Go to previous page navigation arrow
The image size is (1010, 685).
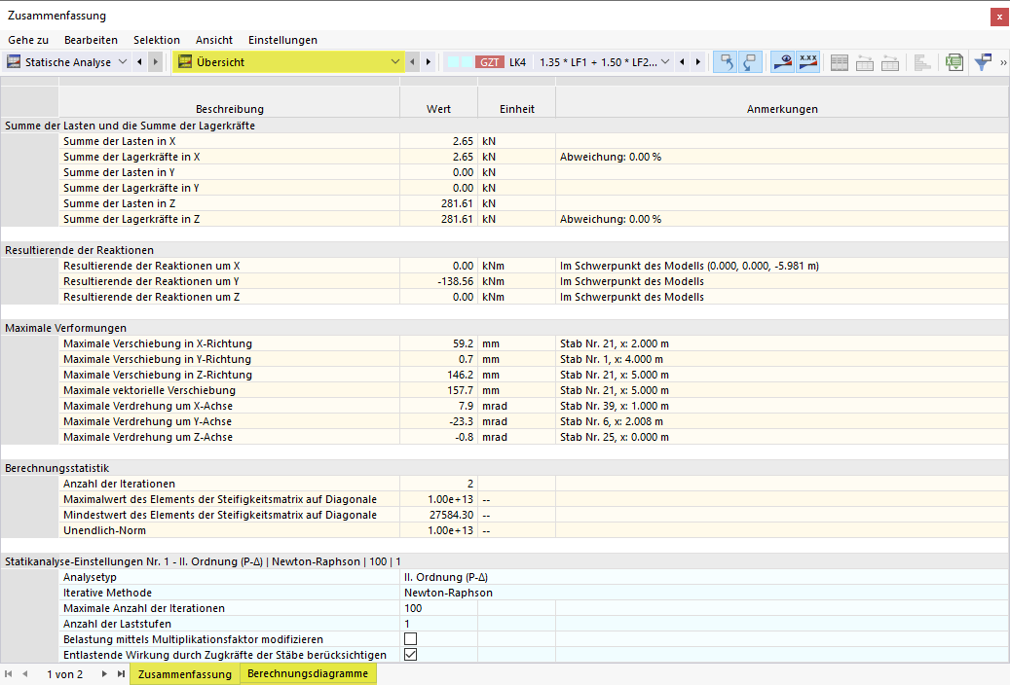(25, 674)
